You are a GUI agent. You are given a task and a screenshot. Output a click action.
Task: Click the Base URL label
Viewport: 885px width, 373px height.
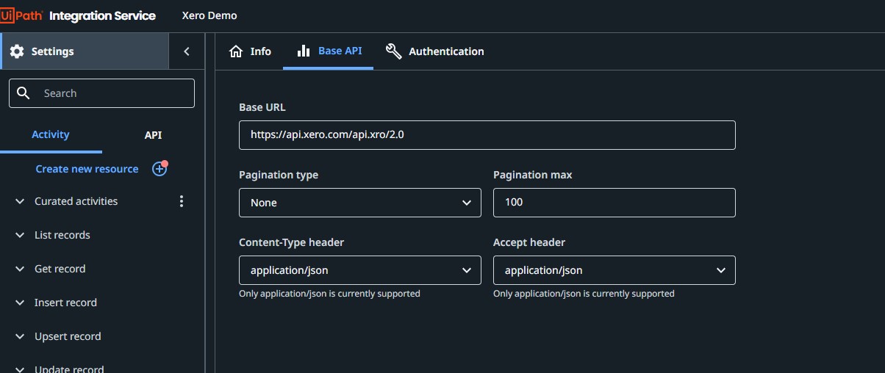262,107
